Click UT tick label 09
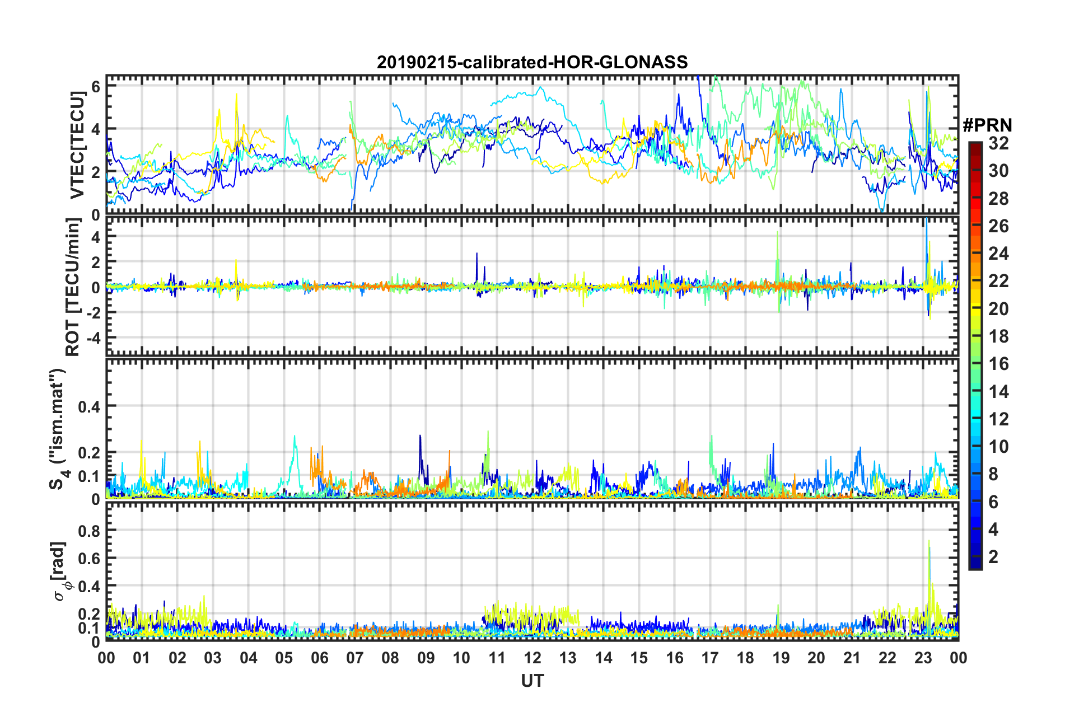The width and height of the screenshot is (1065, 712). 426,658
